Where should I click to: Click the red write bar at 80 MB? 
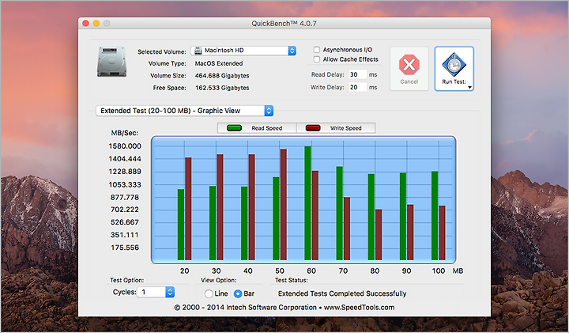[379, 235]
